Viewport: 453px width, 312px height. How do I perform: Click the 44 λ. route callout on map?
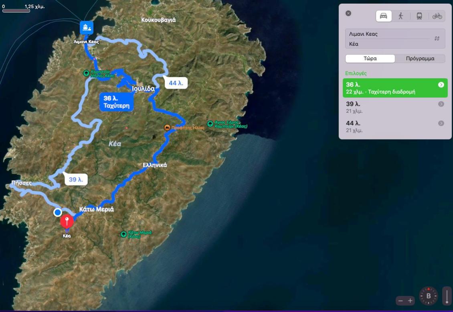(176, 83)
